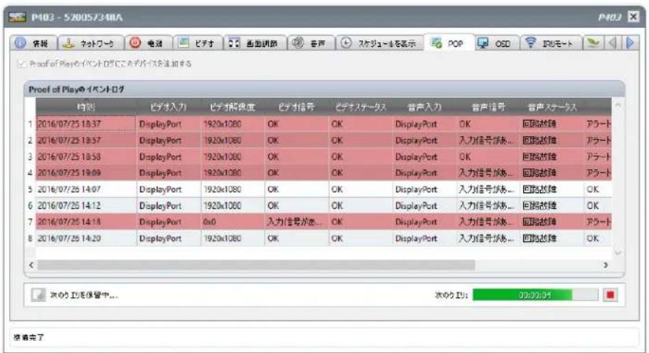This screenshot has width=649, height=353.
Task: Click the vertical scrollbar down arrow
Action: pos(617,252)
